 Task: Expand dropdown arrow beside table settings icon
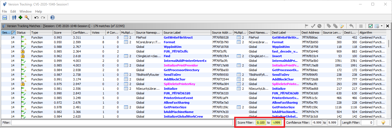coord(382,26)
